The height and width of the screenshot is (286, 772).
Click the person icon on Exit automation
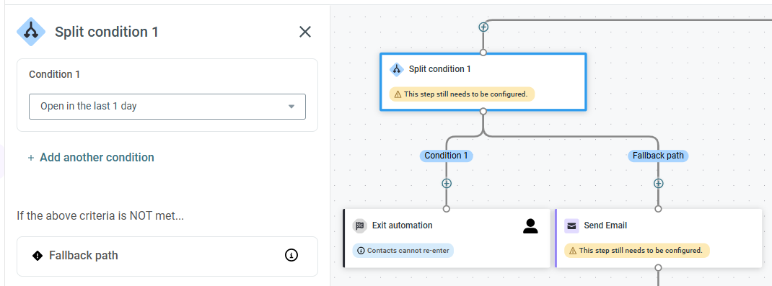(530, 226)
